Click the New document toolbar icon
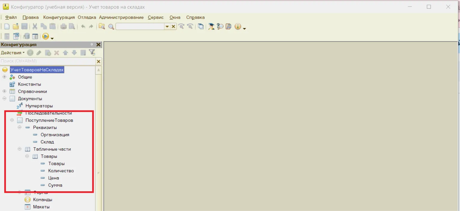This screenshot has height=211, width=460. [x=7, y=27]
